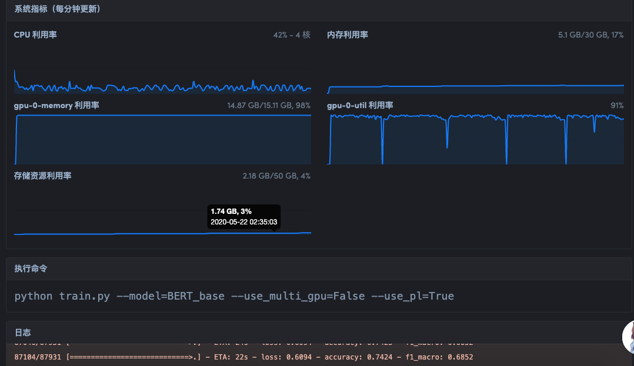This screenshot has height=366, width=634.
Task: Select the 内存利用率 chart title
Action: tap(348, 35)
